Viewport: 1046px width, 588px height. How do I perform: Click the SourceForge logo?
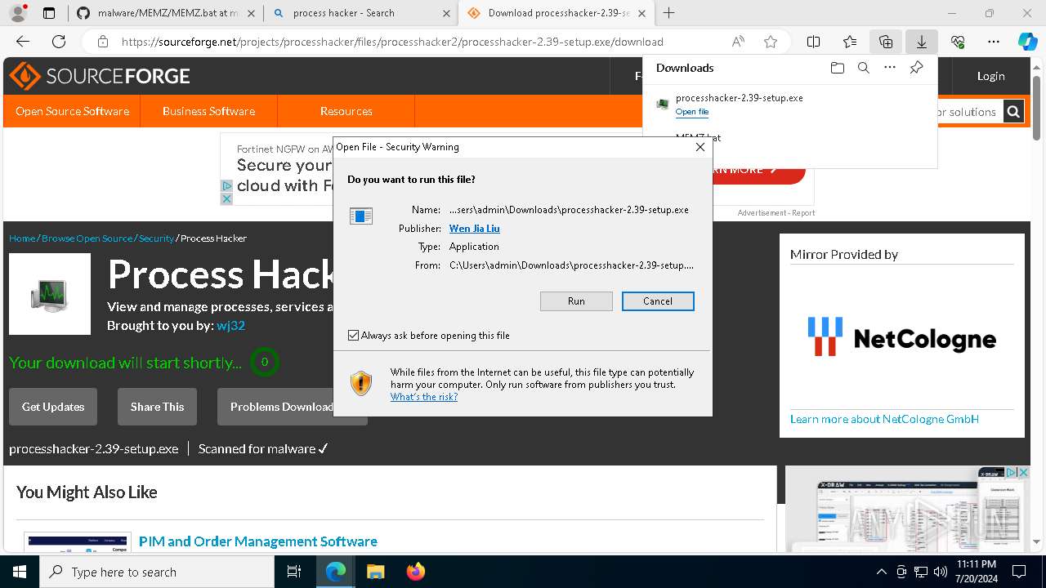click(x=99, y=76)
